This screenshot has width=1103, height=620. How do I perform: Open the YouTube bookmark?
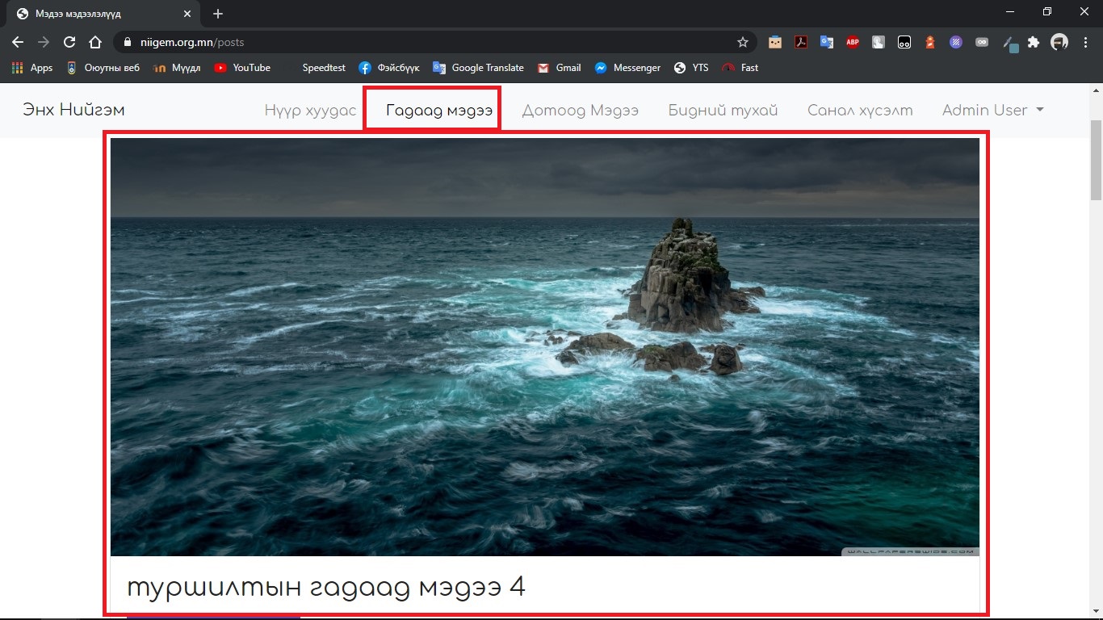(x=242, y=68)
